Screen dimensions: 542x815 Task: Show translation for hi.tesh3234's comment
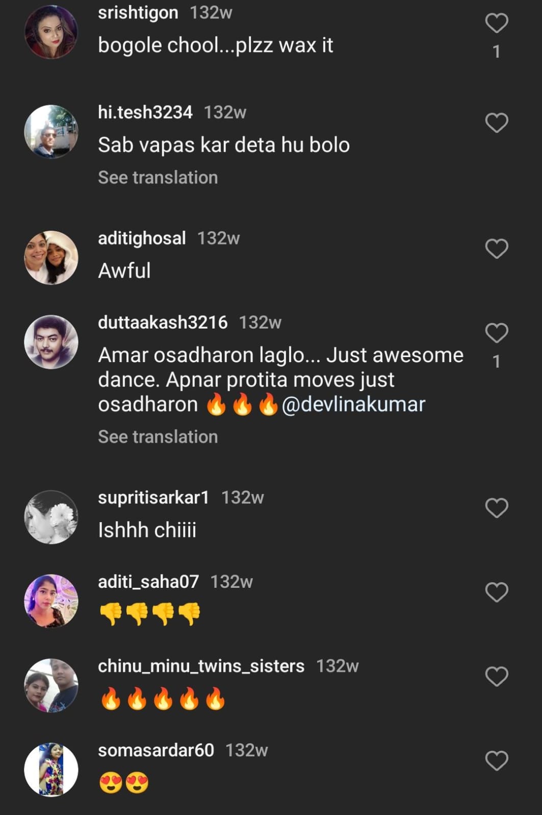[x=158, y=178]
